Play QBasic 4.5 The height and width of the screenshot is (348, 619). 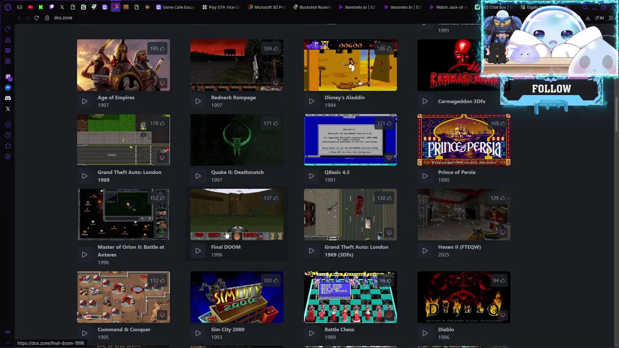311,176
